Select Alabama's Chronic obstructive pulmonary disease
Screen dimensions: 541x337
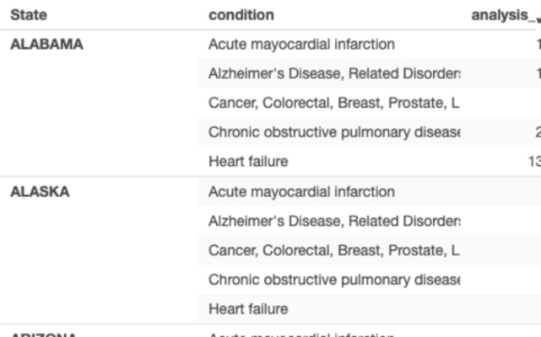point(334,132)
